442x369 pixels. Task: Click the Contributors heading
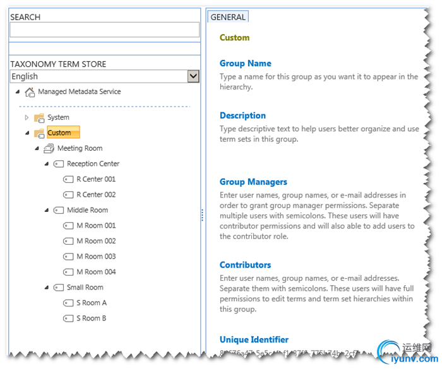pos(245,265)
